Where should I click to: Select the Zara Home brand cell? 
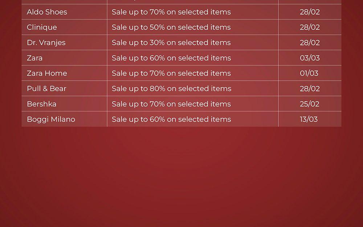click(47, 73)
